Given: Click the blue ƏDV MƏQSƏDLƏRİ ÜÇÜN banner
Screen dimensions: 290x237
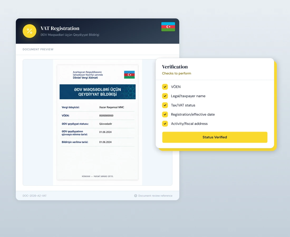Looking at the screenshot, I should click(98, 92).
